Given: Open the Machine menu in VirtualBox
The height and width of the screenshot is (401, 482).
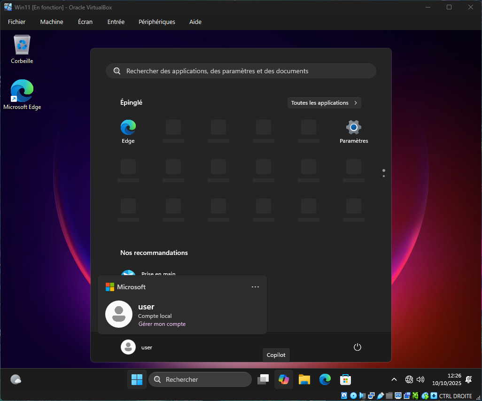Looking at the screenshot, I should point(52,22).
